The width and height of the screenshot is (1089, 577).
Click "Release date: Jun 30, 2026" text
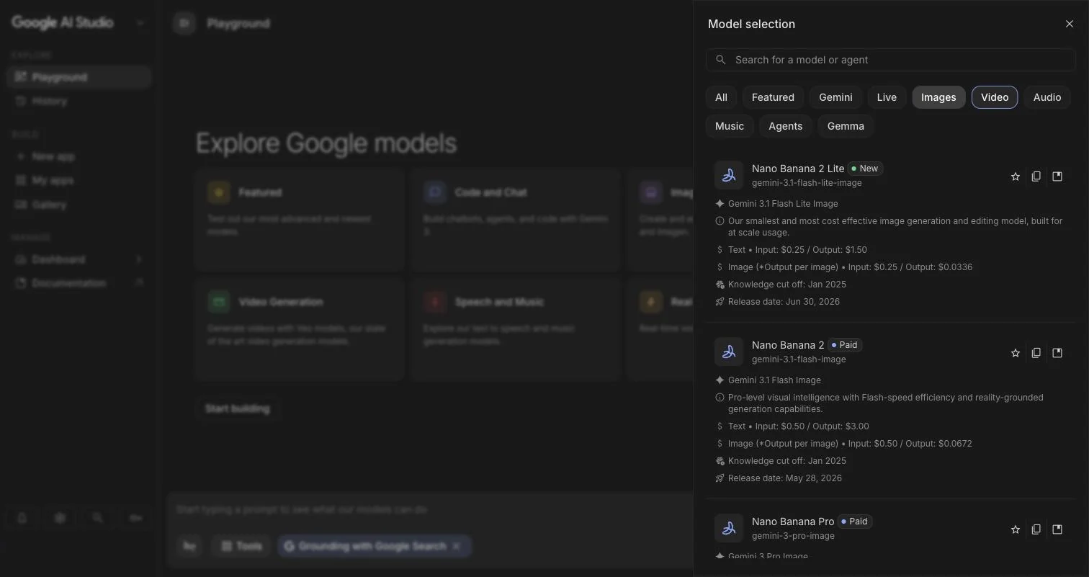pyautogui.click(x=784, y=302)
